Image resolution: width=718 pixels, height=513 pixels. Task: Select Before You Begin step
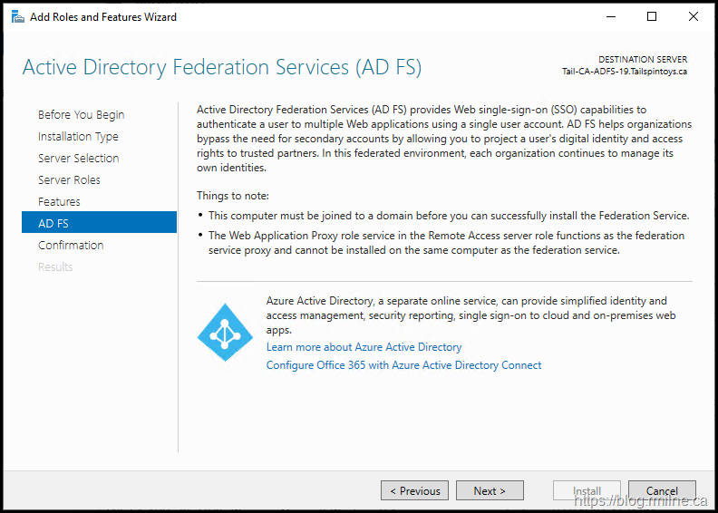pos(82,115)
